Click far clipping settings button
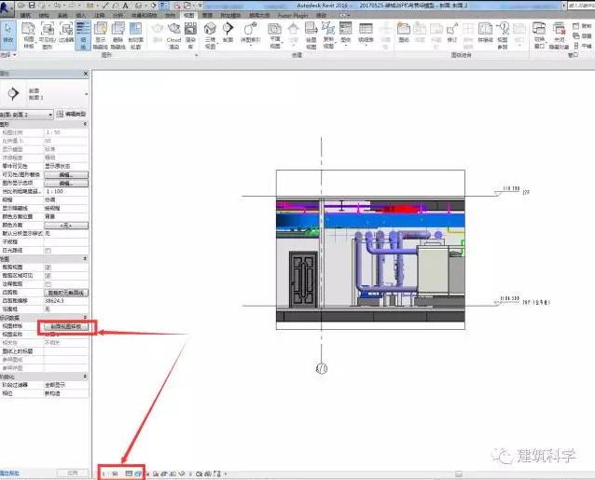The image size is (595, 480). click(x=66, y=293)
